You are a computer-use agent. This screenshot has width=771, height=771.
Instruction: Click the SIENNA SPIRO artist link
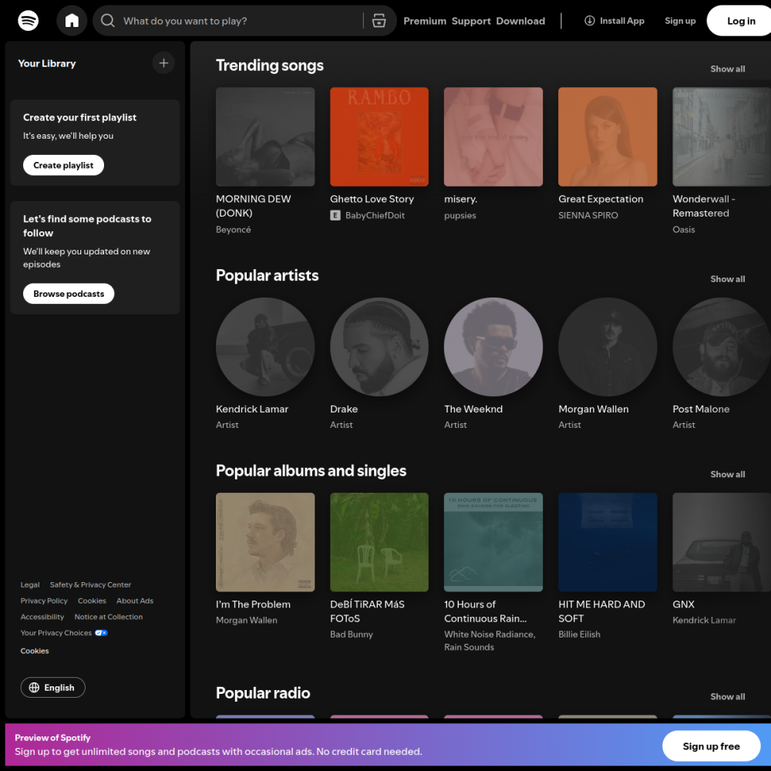pyautogui.click(x=588, y=215)
